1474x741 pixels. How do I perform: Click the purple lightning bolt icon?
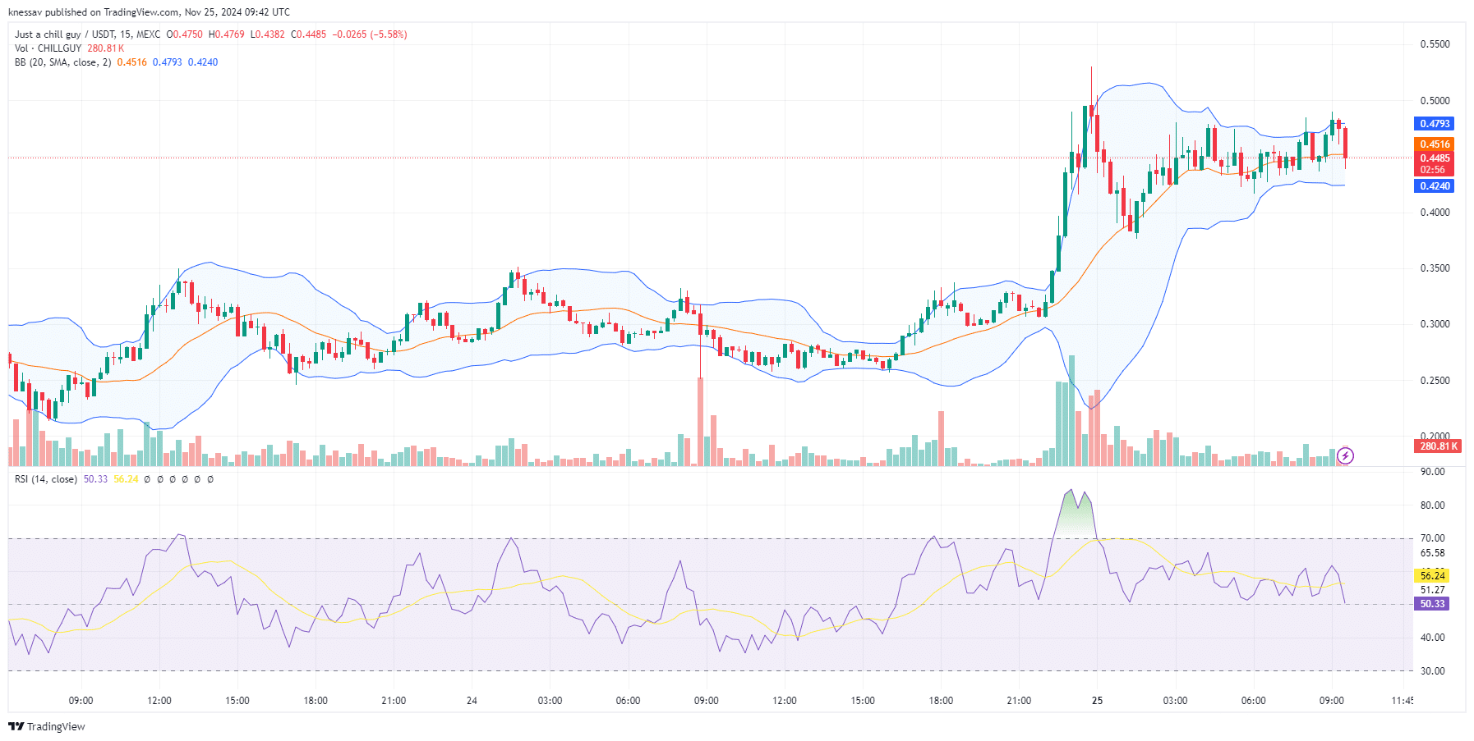(x=1345, y=455)
